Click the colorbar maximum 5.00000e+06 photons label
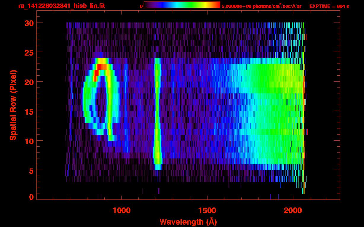 coord(261,6)
